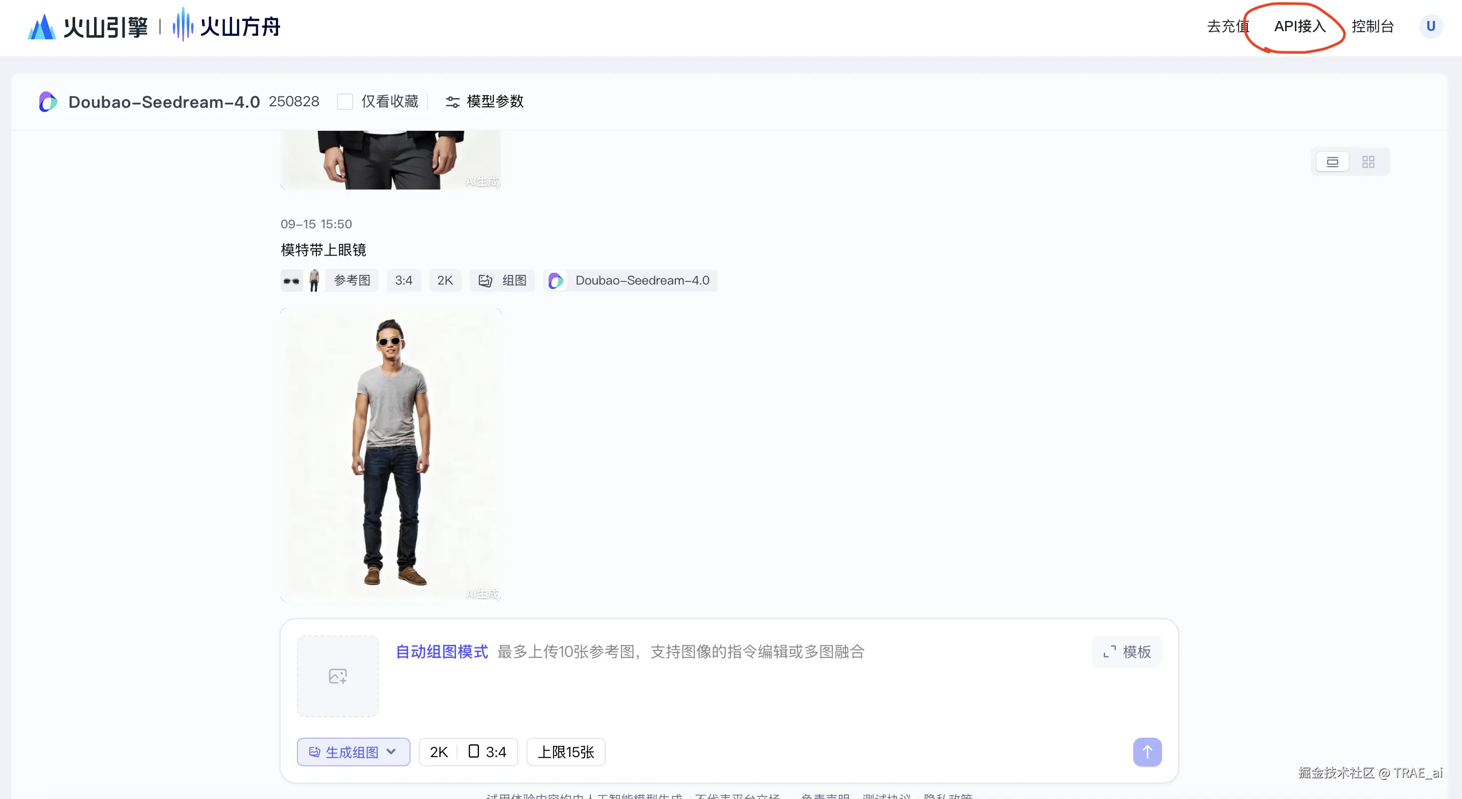Click the Volcano Engine mountain logo
This screenshot has height=799, width=1462.
41,27
